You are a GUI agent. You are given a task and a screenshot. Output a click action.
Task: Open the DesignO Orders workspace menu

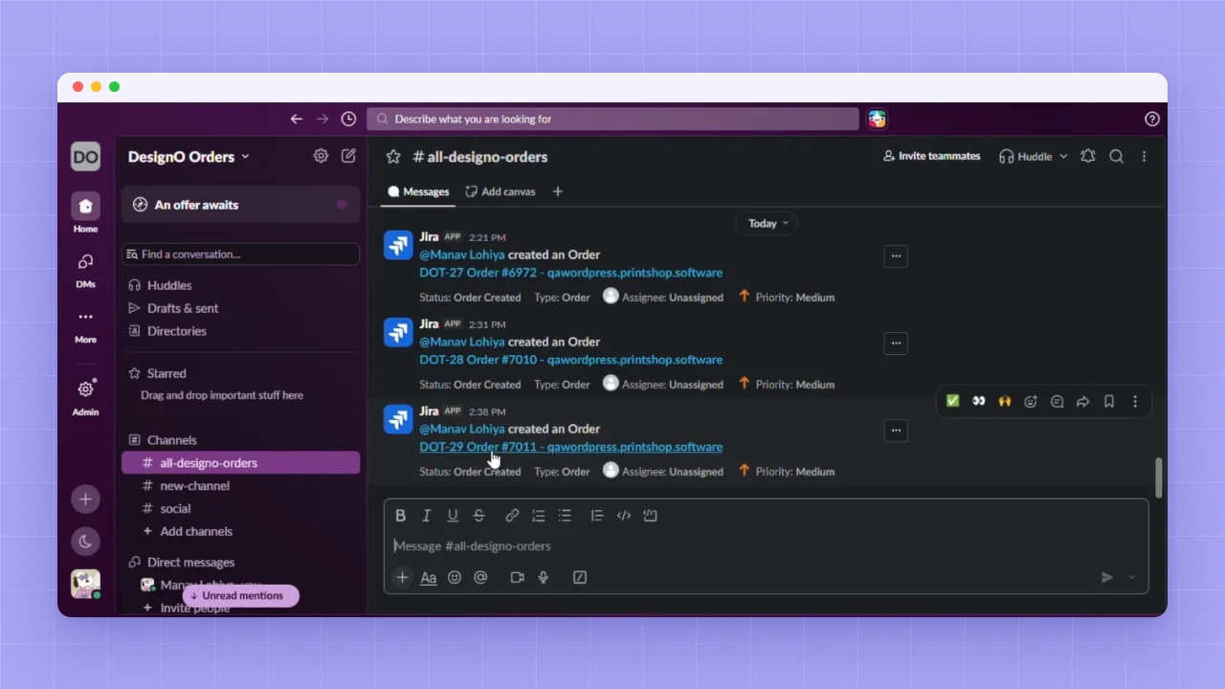coord(189,156)
